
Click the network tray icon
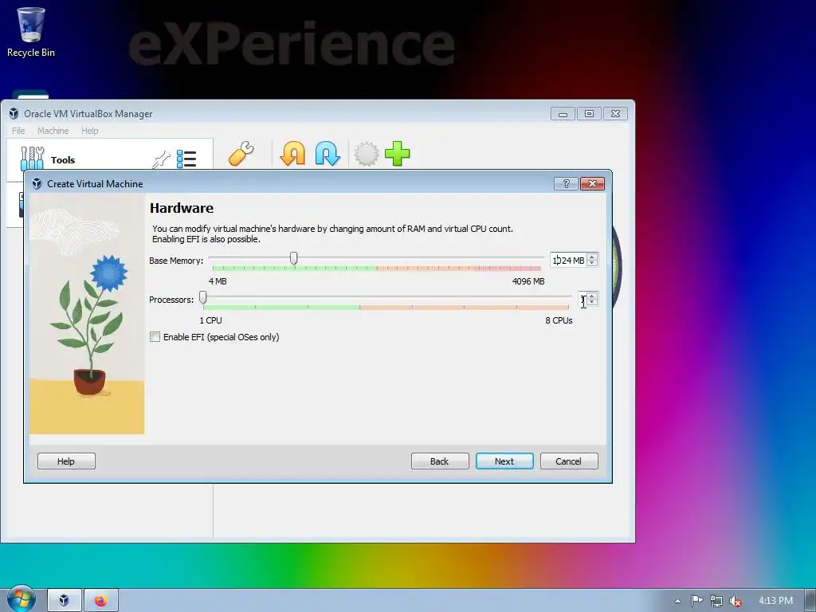(x=716, y=601)
